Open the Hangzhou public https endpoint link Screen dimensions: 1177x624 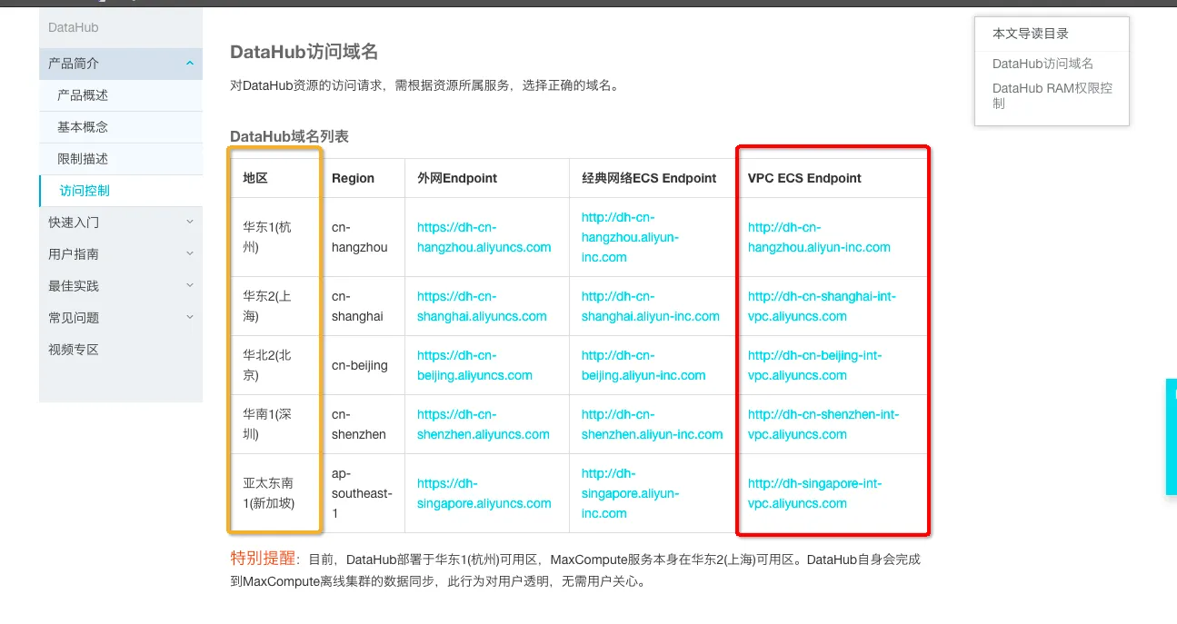tap(484, 237)
